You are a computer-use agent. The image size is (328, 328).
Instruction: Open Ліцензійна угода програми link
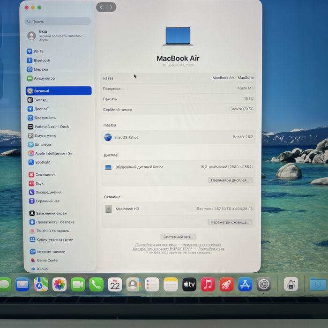click(156, 245)
